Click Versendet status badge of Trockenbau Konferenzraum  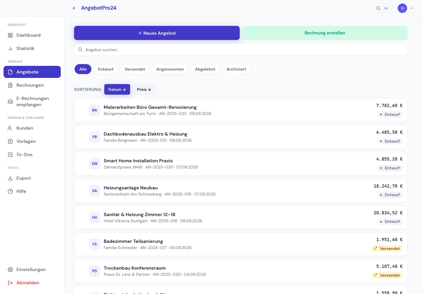[x=387, y=275]
